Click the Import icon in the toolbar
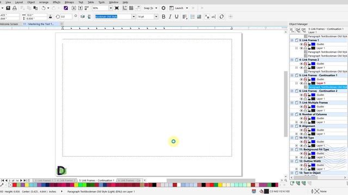Viewport: 348px width, 195px height. click(x=74, y=8)
